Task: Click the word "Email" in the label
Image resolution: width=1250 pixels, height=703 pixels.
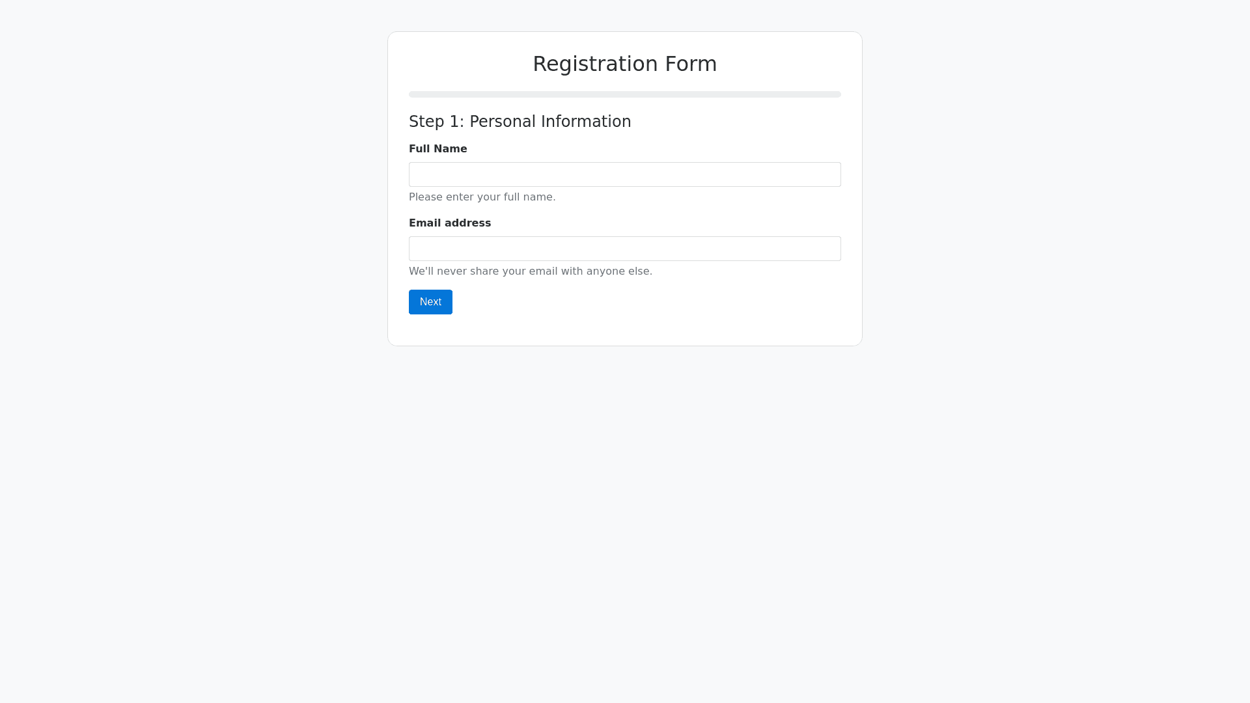Action: (423, 223)
